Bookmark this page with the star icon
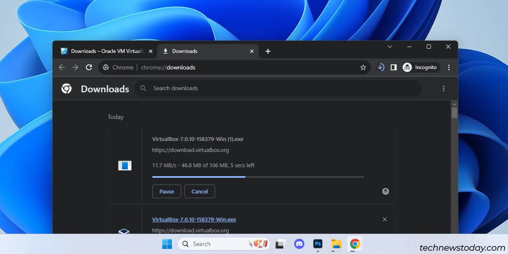The width and height of the screenshot is (508, 254). pos(363,67)
